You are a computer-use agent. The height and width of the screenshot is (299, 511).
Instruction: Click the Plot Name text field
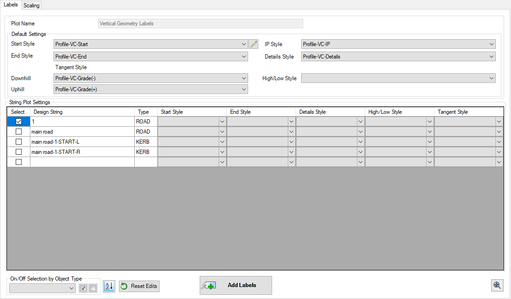coord(201,23)
